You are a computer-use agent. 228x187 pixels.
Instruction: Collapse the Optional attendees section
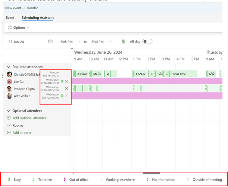click(9, 111)
